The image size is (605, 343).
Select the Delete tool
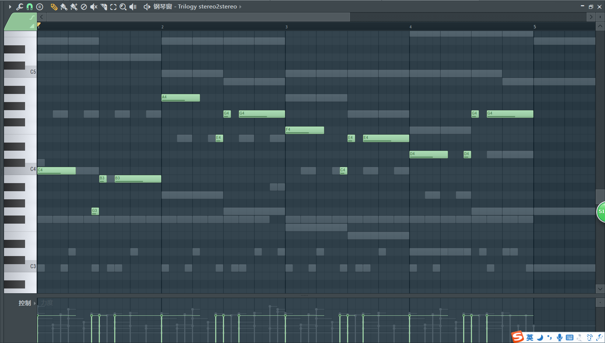coord(84,7)
